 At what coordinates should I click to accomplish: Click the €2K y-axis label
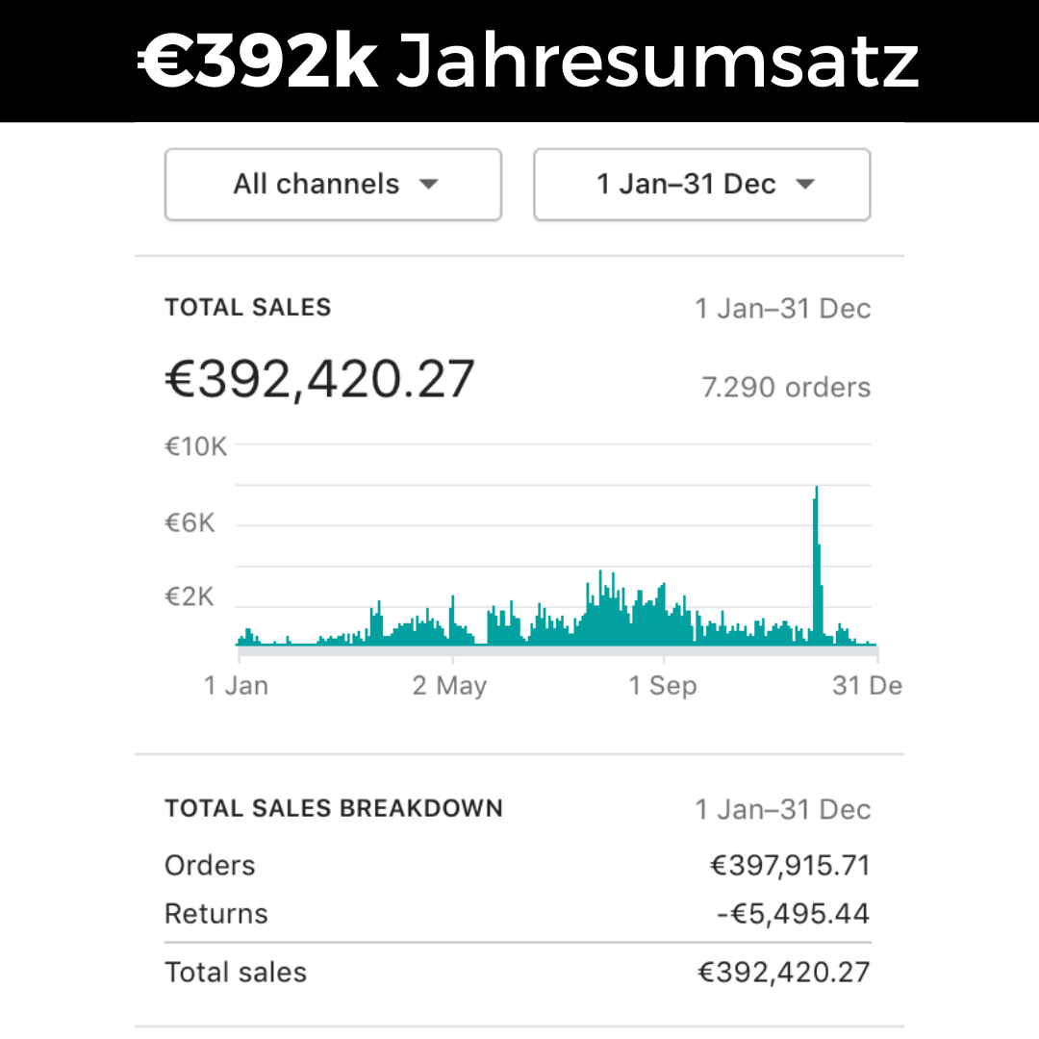pos(190,596)
